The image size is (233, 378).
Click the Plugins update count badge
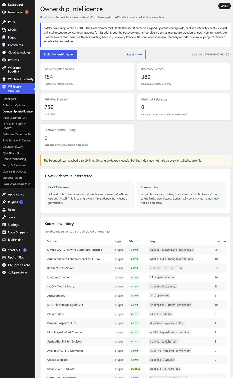pos(21,202)
